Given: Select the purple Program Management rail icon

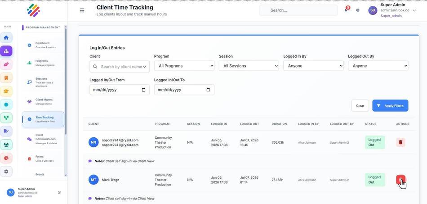Looking at the screenshot, I should click(6, 51).
